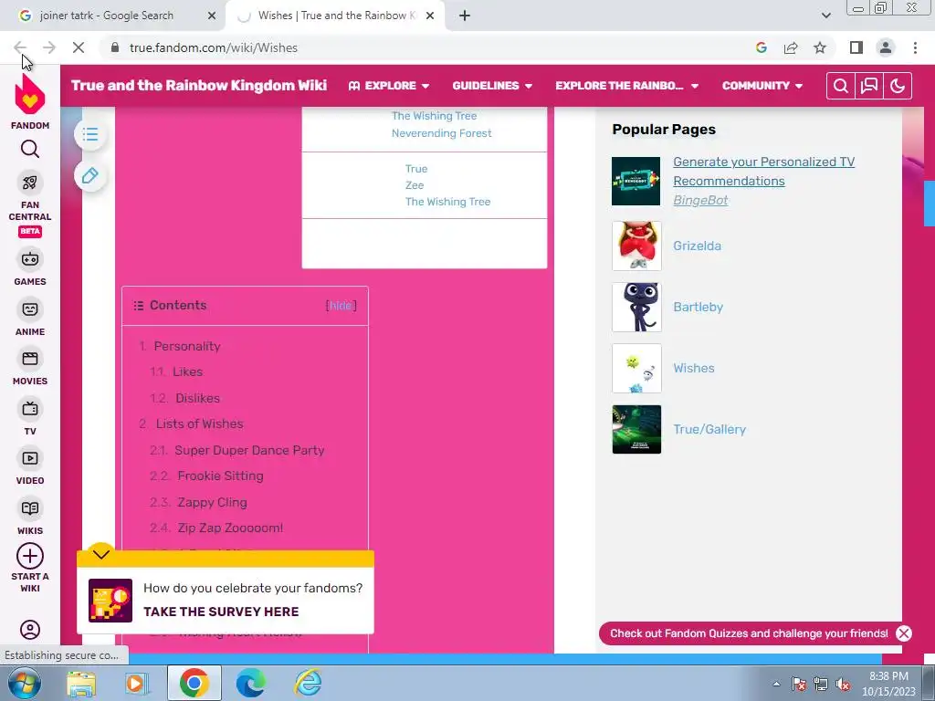The image size is (935, 701).
Task: Open Fan Central rocket icon
Action: click(30, 183)
